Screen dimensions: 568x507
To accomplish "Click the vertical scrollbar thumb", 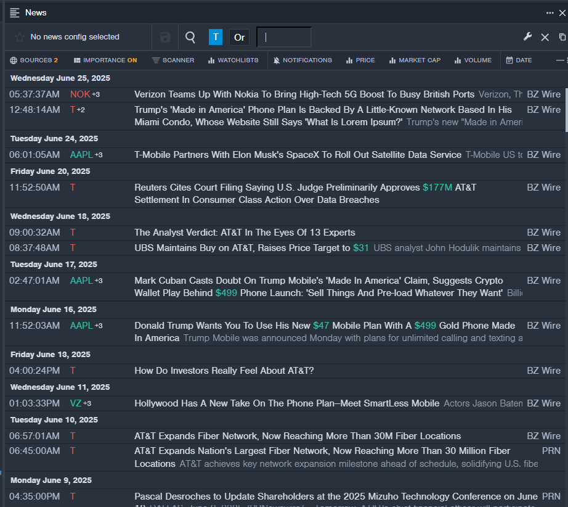I will point(567,110).
